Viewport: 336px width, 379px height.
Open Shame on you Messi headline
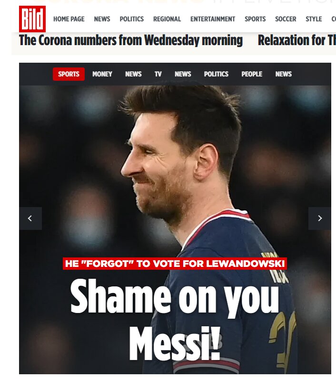[x=175, y=319]
